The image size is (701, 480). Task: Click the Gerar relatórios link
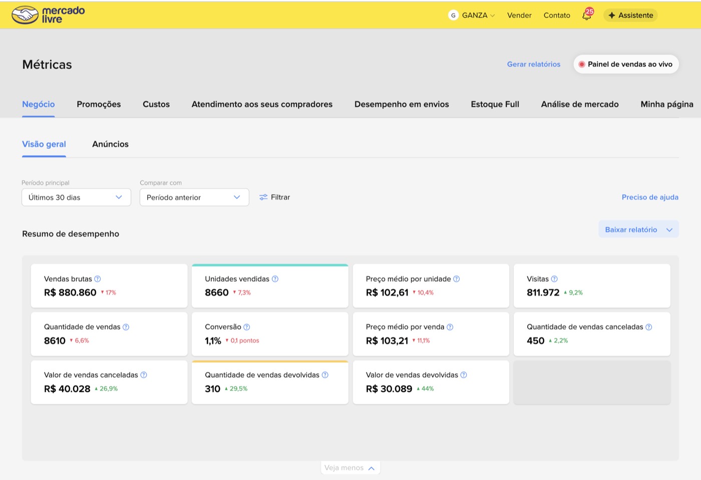pyautogui.click(x=534, y=64)
